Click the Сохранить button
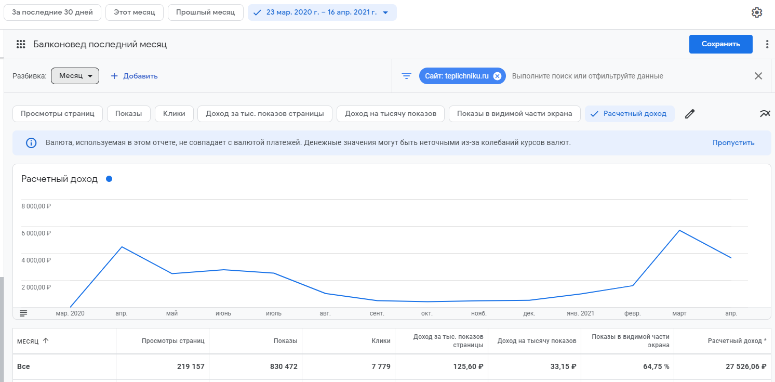The height and width of the screenshot is (382, 775). 720,44
